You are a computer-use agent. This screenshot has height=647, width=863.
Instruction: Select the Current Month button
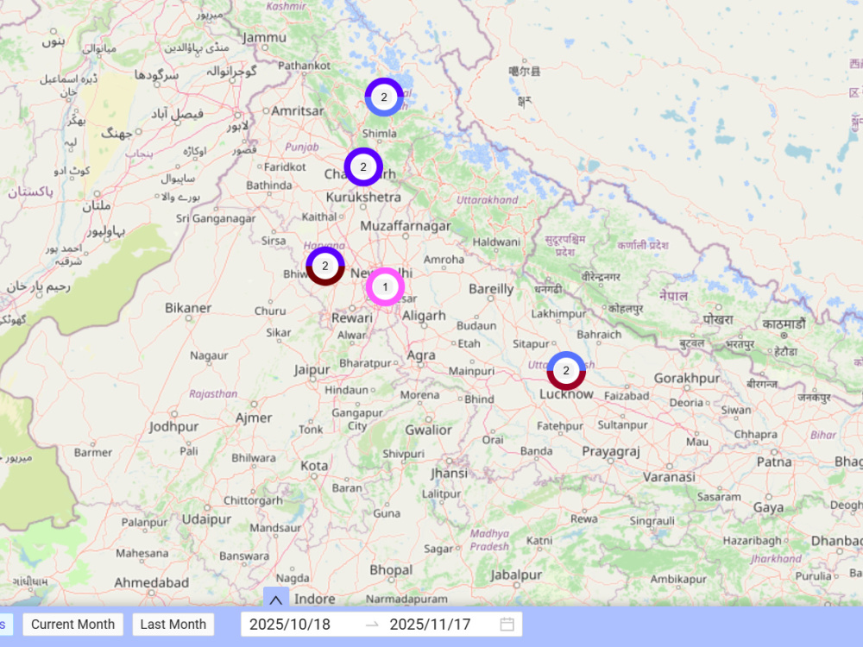[x=72, y=625]
